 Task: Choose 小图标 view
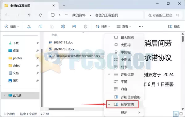(124, 60)
